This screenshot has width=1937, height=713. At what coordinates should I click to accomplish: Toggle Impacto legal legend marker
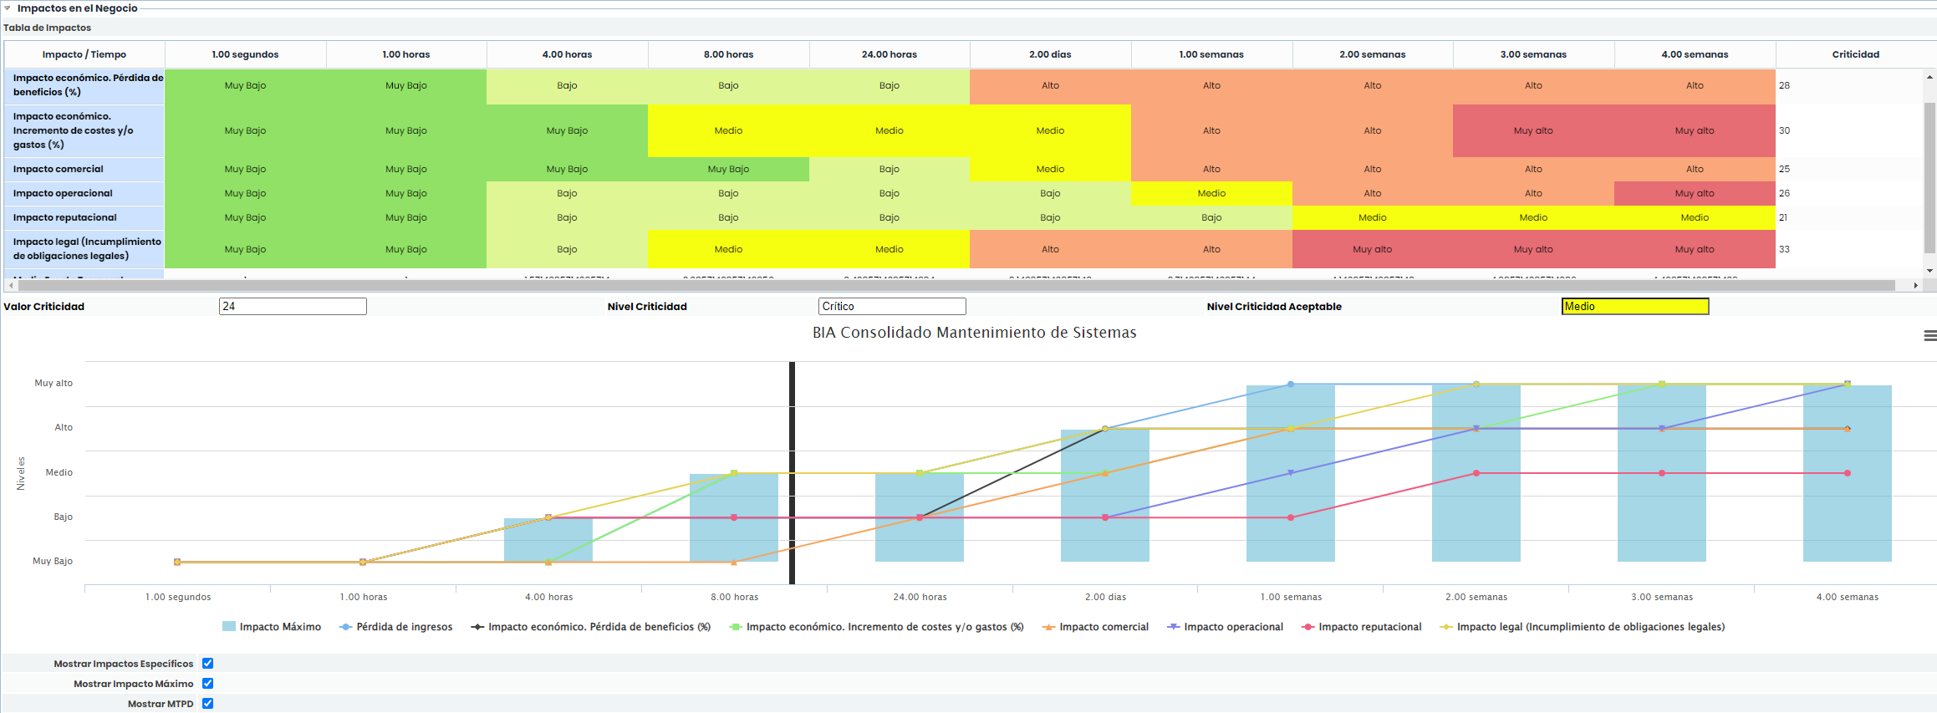(x=1445, y=627)
